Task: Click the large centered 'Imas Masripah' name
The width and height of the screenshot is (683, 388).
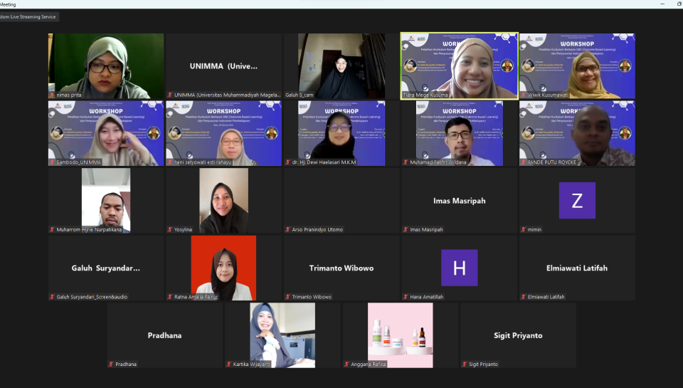Action: pyautogui.click(x=459, y=201)
